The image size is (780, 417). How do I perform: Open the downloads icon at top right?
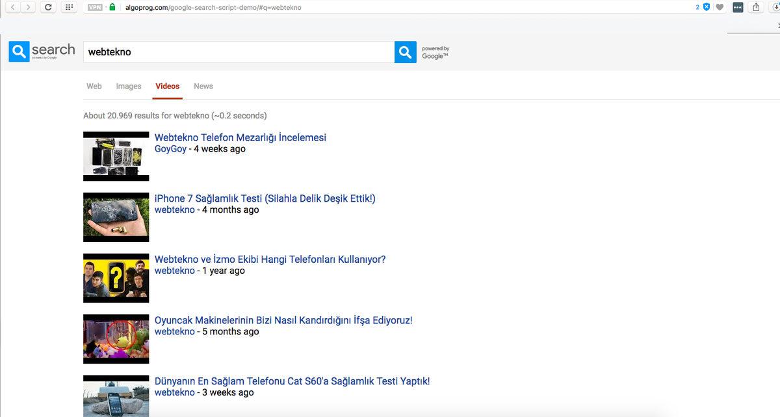[x=777, y=7]
